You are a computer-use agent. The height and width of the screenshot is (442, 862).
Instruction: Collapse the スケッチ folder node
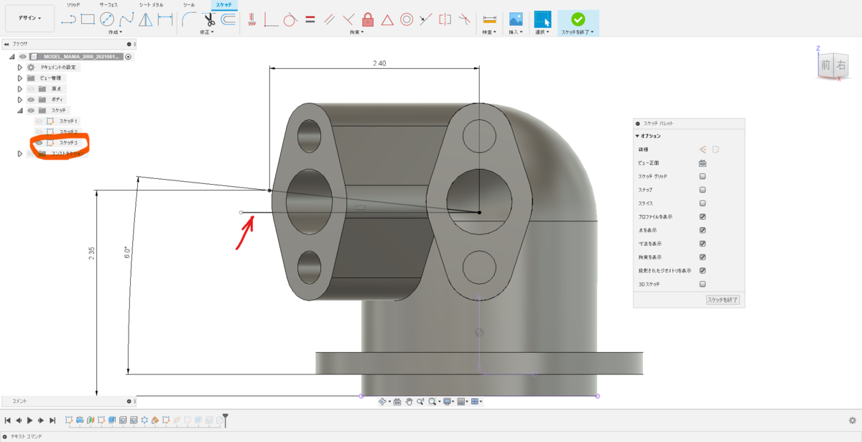(x=20, y=111)
